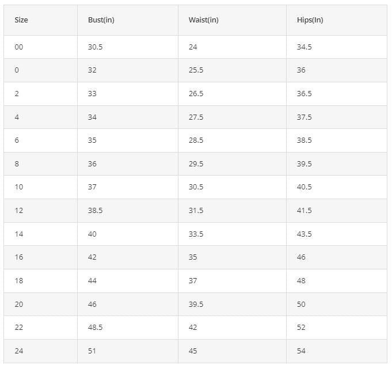Viewport: 392px width, 369px height.
Task: Select the size 16 label cell
Action: [x=40, y=257]
